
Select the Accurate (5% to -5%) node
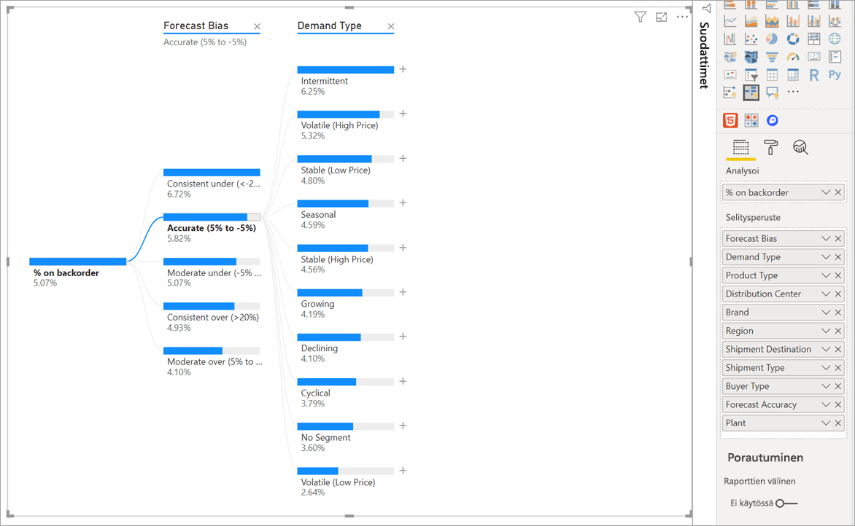[x=212, y=216]
